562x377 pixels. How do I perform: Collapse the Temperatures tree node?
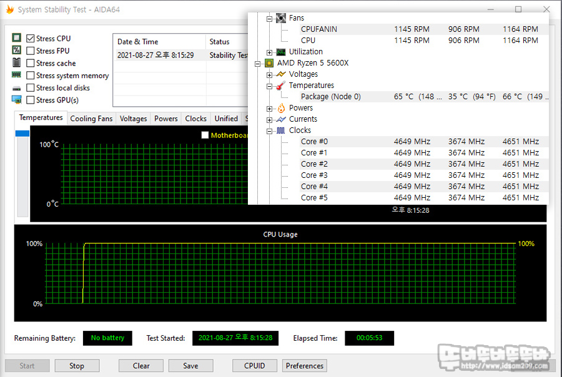pyautogui.click(x=270, y=86)
